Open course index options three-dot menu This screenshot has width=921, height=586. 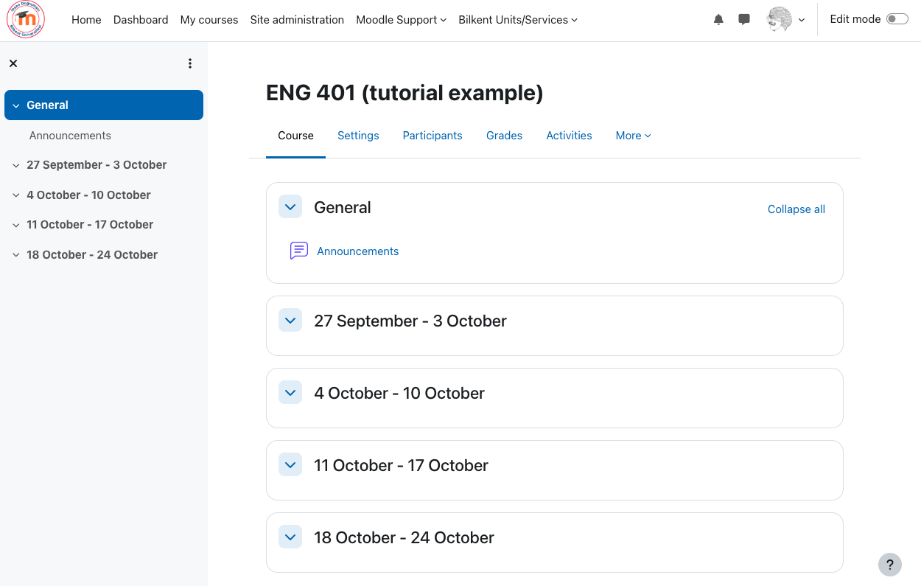190,63
